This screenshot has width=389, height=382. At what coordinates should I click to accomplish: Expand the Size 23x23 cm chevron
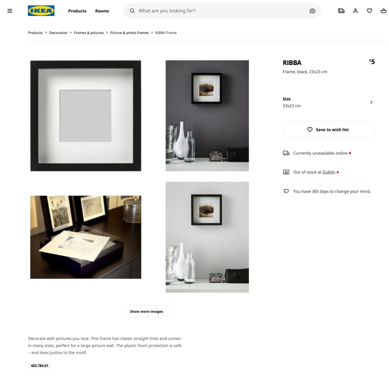[x=371, y=102]
